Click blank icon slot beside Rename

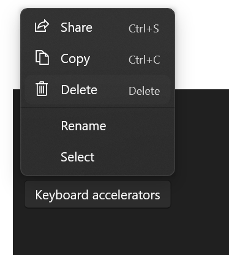(x=42, y=126)
